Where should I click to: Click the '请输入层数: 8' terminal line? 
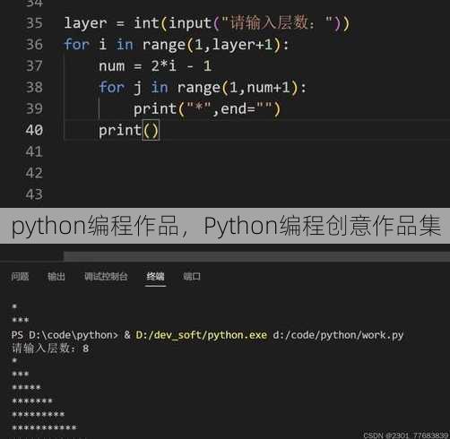50,349
